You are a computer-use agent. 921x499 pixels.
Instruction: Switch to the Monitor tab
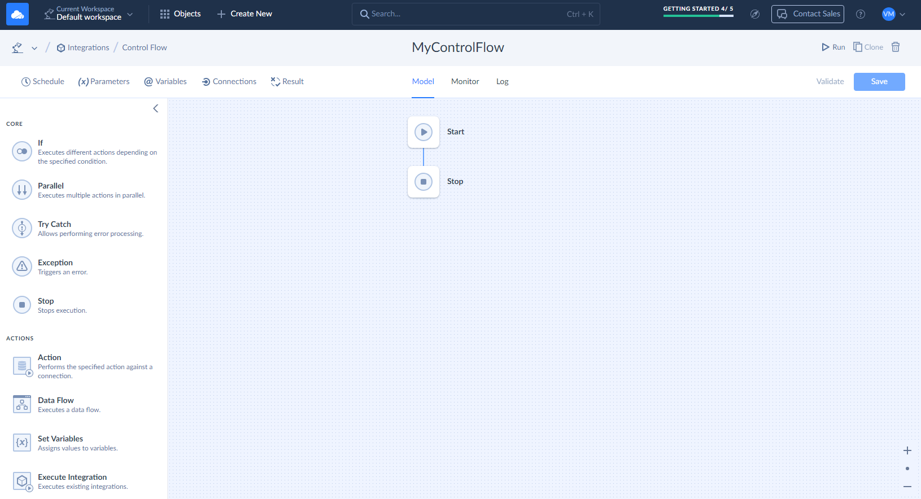(x=465, y=81)
